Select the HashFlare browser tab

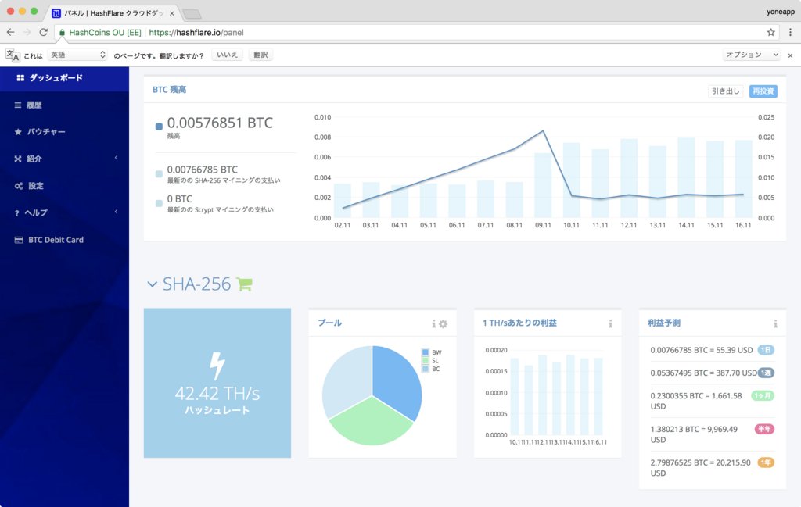[113, 13]
